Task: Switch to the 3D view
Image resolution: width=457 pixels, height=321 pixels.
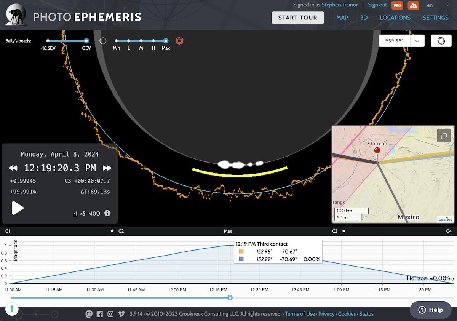Action: point(364,18)
